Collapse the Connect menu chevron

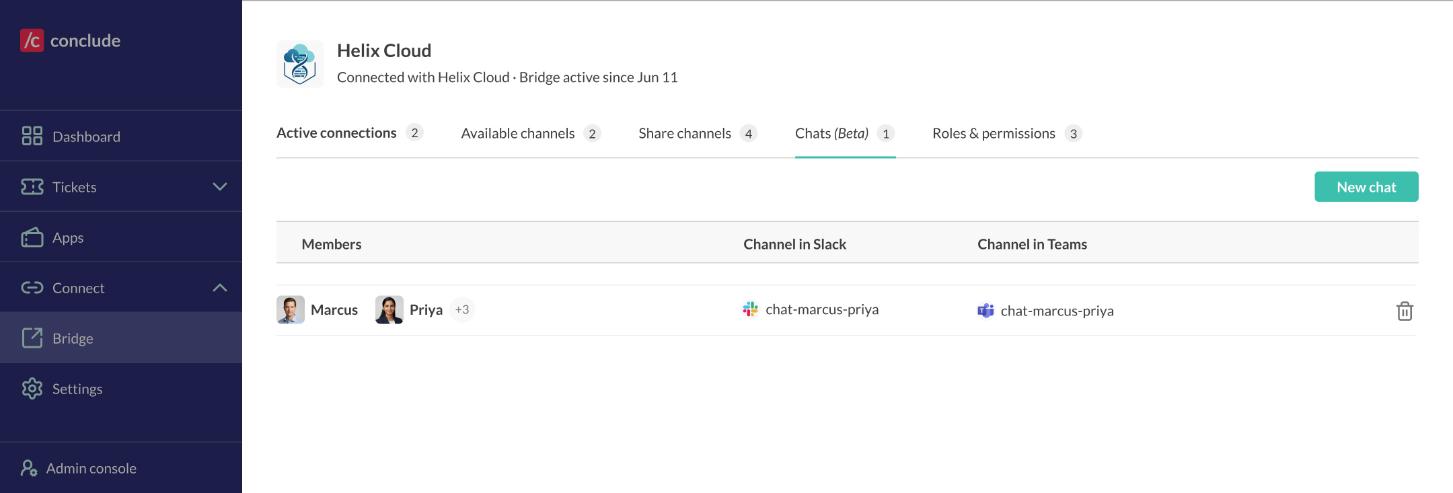pos(220,287)
